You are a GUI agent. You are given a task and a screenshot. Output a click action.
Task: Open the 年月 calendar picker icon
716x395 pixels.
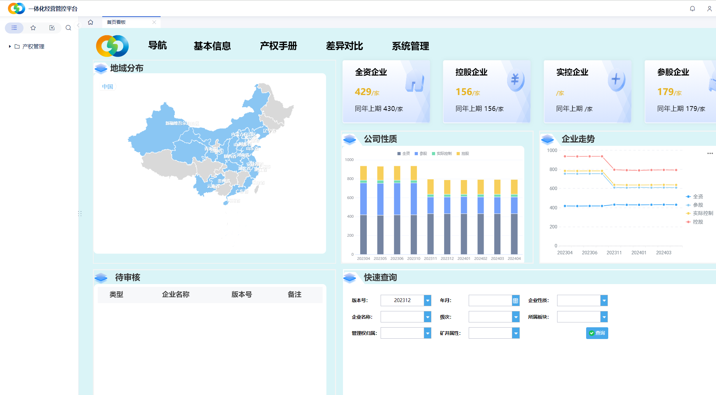coord(515,301)
